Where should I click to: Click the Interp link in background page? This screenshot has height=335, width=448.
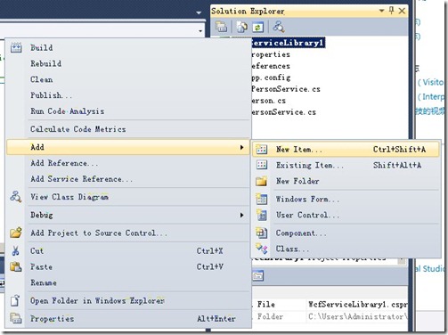430,97
